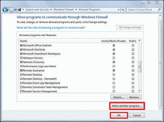
Task: Open the risks of allowing a program link
Action: pyautogui.click(x=51, y=28)
